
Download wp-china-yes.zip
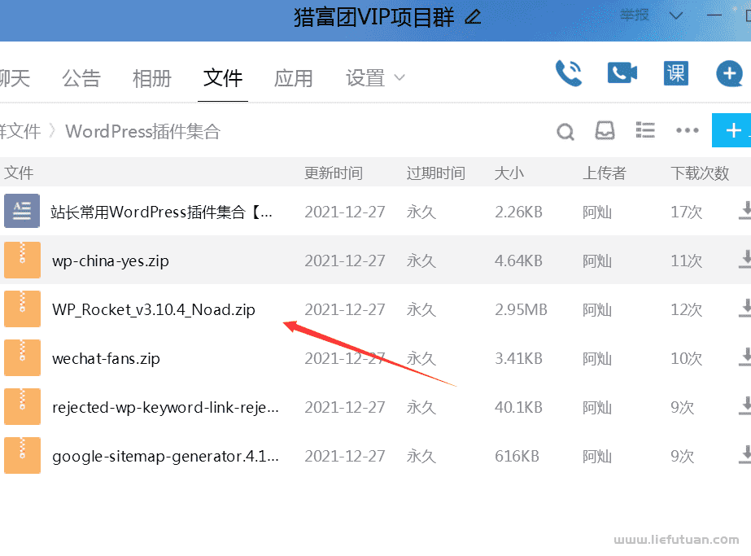coord(745,260)
